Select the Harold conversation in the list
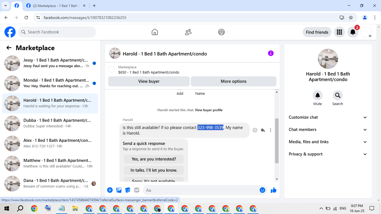Image resolution: width=381 pixels, height=214 pixels. [50, 103]
